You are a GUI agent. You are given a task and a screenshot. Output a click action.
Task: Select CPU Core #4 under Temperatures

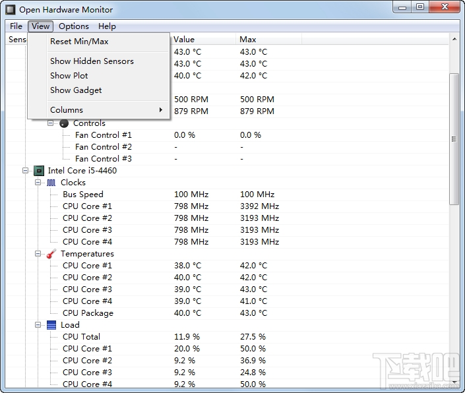point(227,301)
